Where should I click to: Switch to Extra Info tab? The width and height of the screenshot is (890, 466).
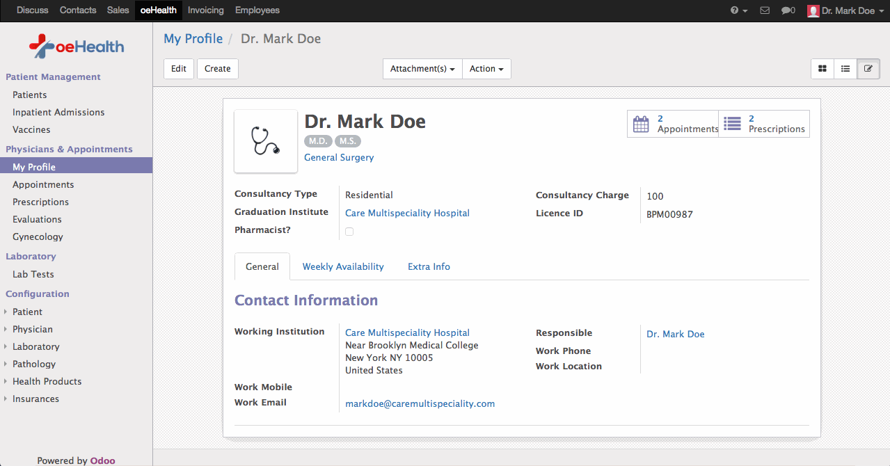point(429,266)
